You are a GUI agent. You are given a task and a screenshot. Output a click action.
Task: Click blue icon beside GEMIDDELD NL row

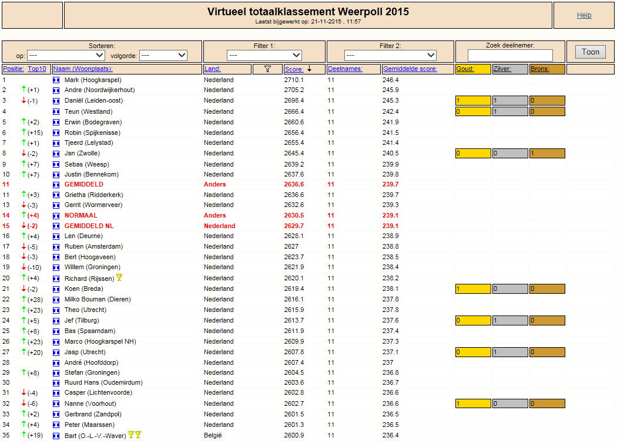tap(56, 226)
